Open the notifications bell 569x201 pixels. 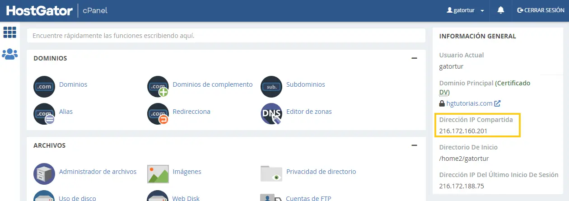(501, 10)
